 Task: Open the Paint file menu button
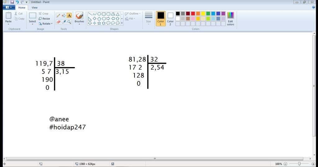coord(9,7)
